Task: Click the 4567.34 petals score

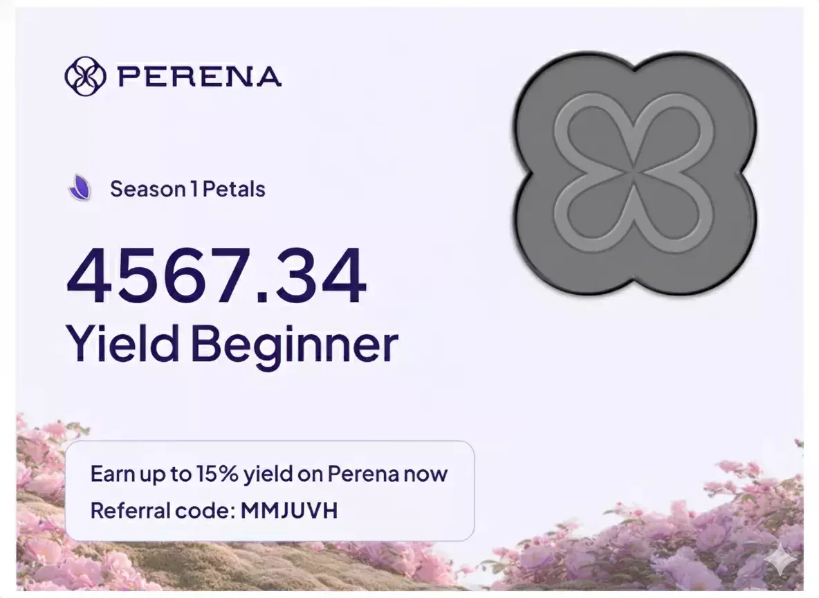Action: [216, 277]
